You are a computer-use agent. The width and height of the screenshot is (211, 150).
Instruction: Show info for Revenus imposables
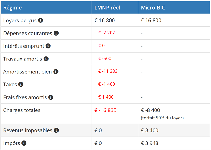click(56, 130)
